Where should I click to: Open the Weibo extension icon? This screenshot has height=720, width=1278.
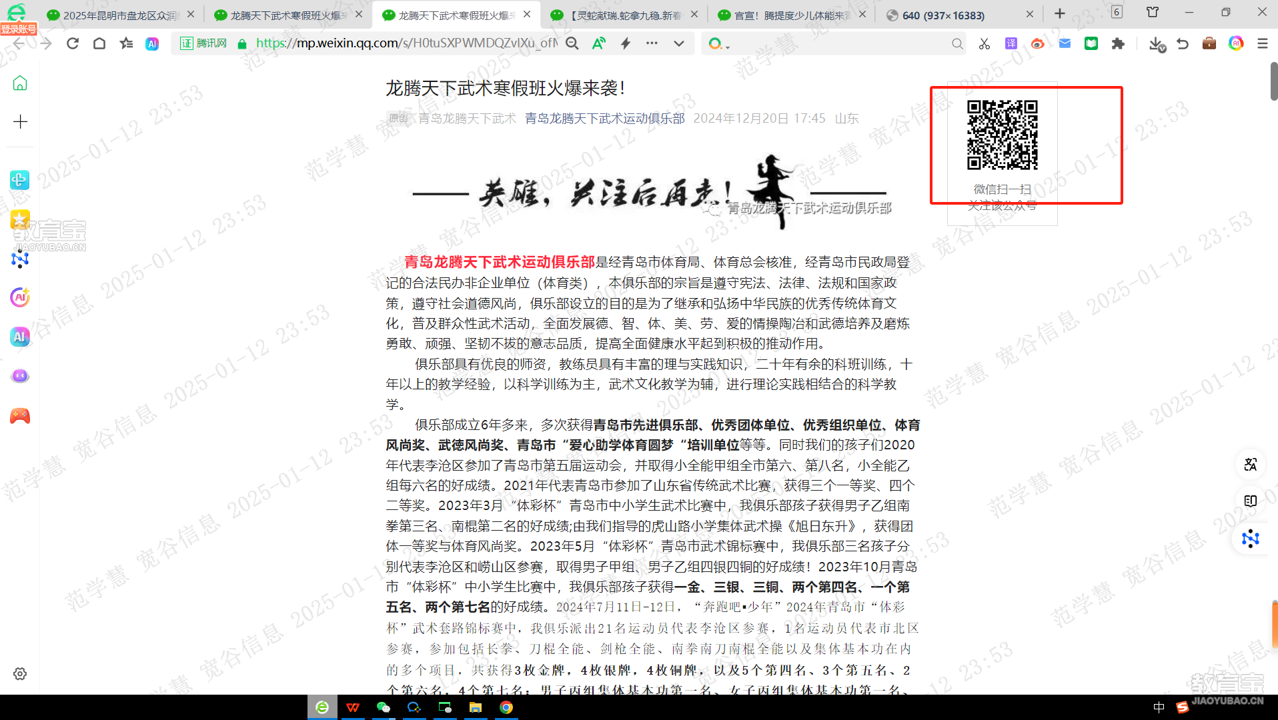(1038, 43)
